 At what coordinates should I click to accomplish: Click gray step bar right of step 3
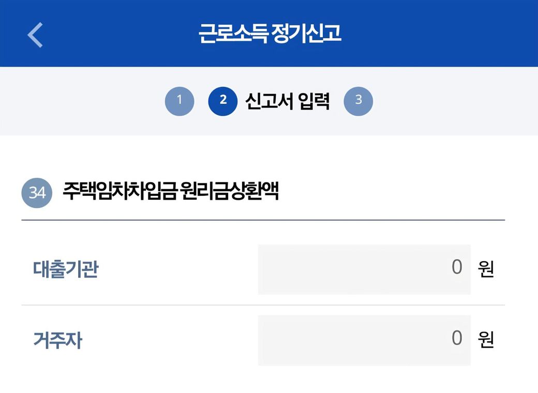[455, 101]
